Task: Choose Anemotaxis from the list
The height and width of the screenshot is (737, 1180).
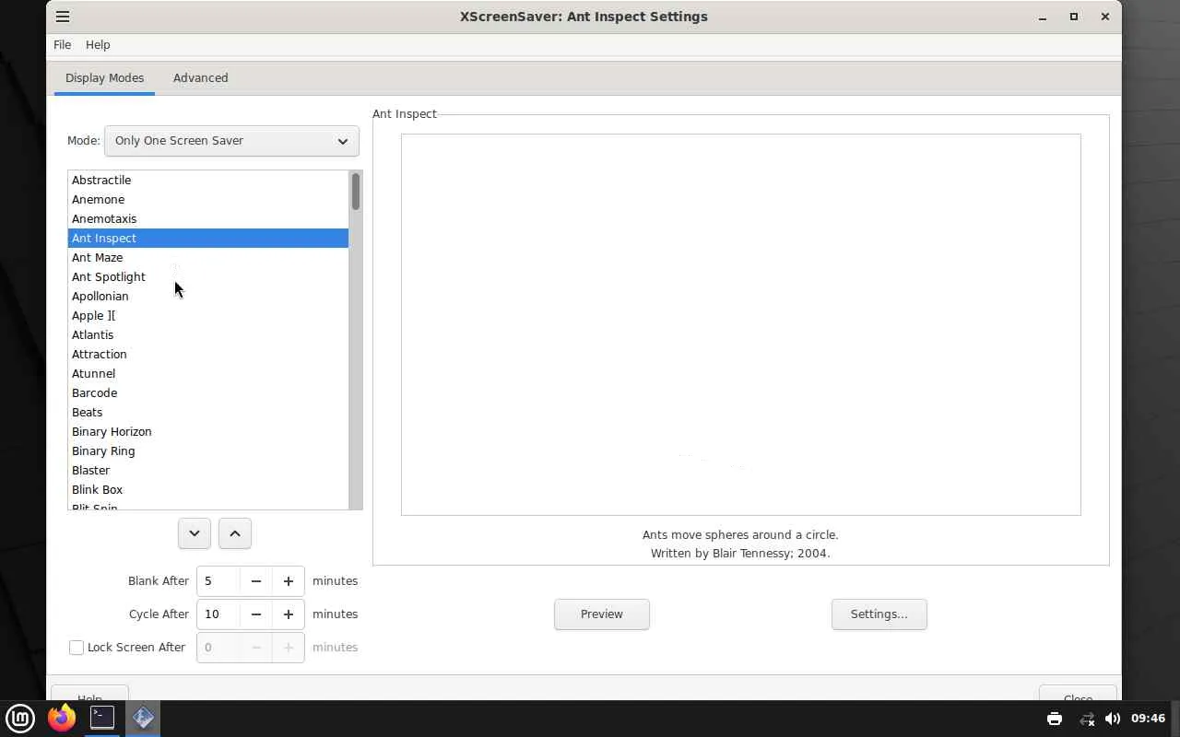Action: click(x=208, y=218)
